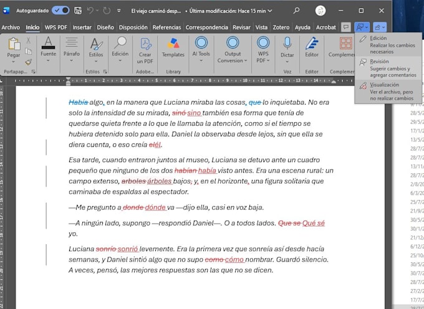Open the Templates library
Viewport: 424px width, 309px height.
173,47
